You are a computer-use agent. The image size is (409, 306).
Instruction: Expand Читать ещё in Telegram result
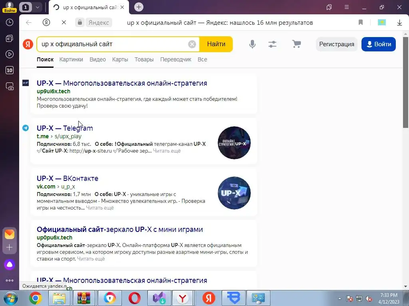(x=167, y=151)
